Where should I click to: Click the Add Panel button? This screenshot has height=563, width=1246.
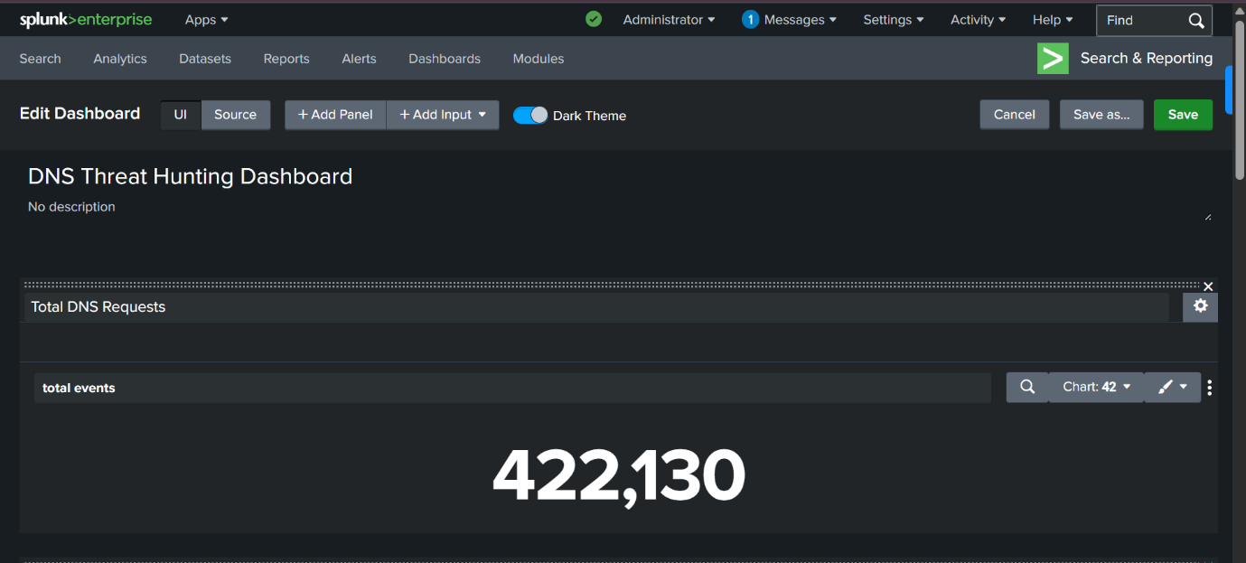click(x=335, y=115)
